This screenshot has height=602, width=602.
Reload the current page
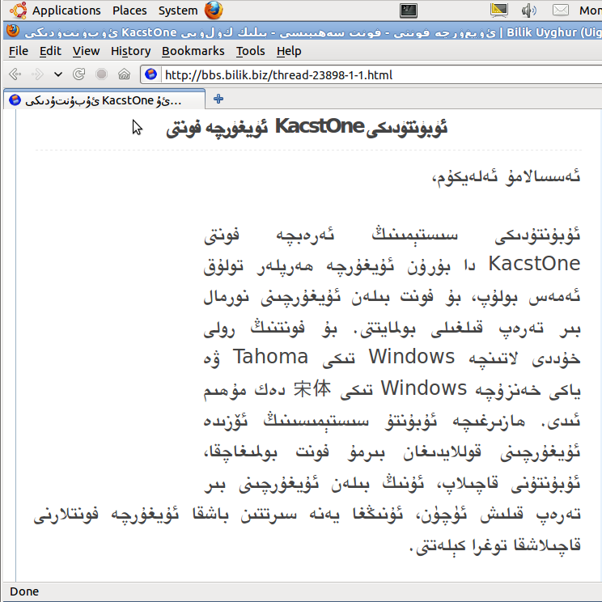[79, 74]
